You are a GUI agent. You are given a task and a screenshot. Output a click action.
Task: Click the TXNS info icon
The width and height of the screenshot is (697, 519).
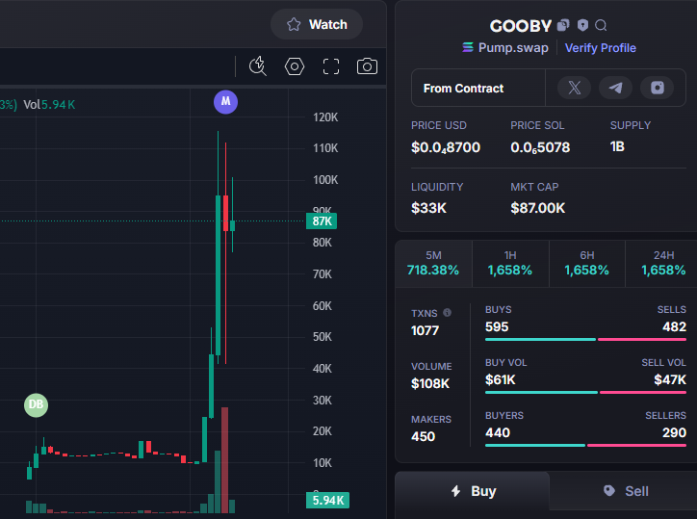click(448, 313)
